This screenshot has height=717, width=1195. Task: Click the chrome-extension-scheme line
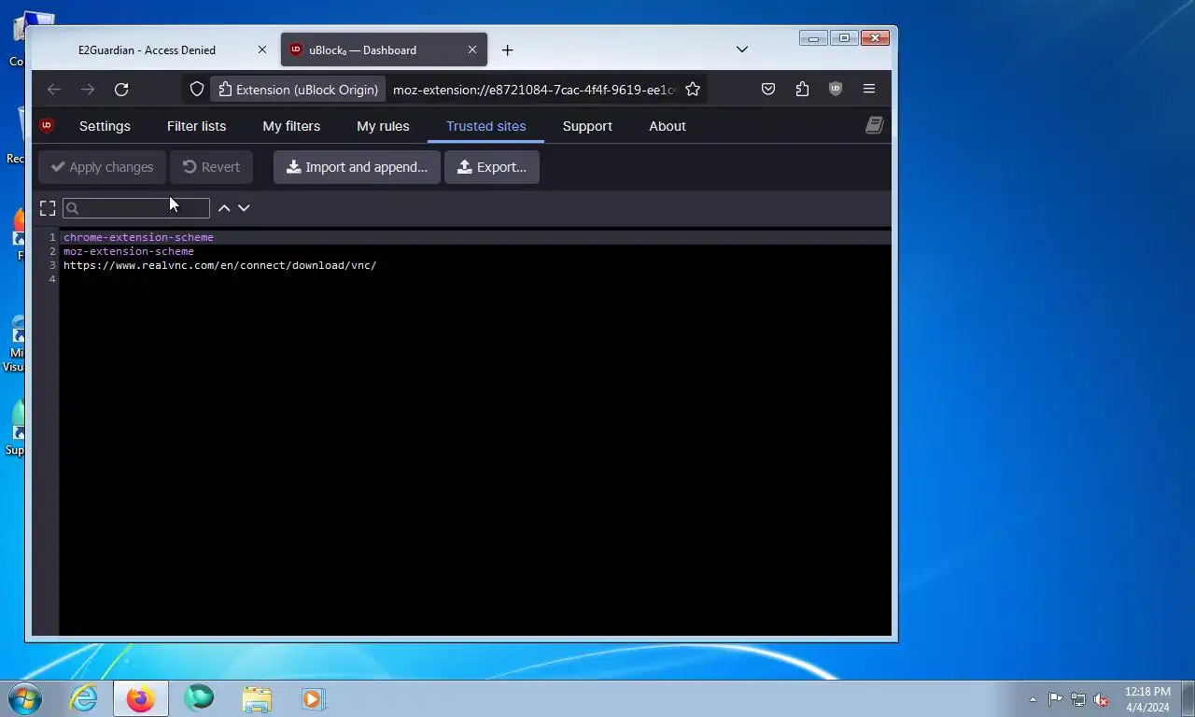pos(138,237)
